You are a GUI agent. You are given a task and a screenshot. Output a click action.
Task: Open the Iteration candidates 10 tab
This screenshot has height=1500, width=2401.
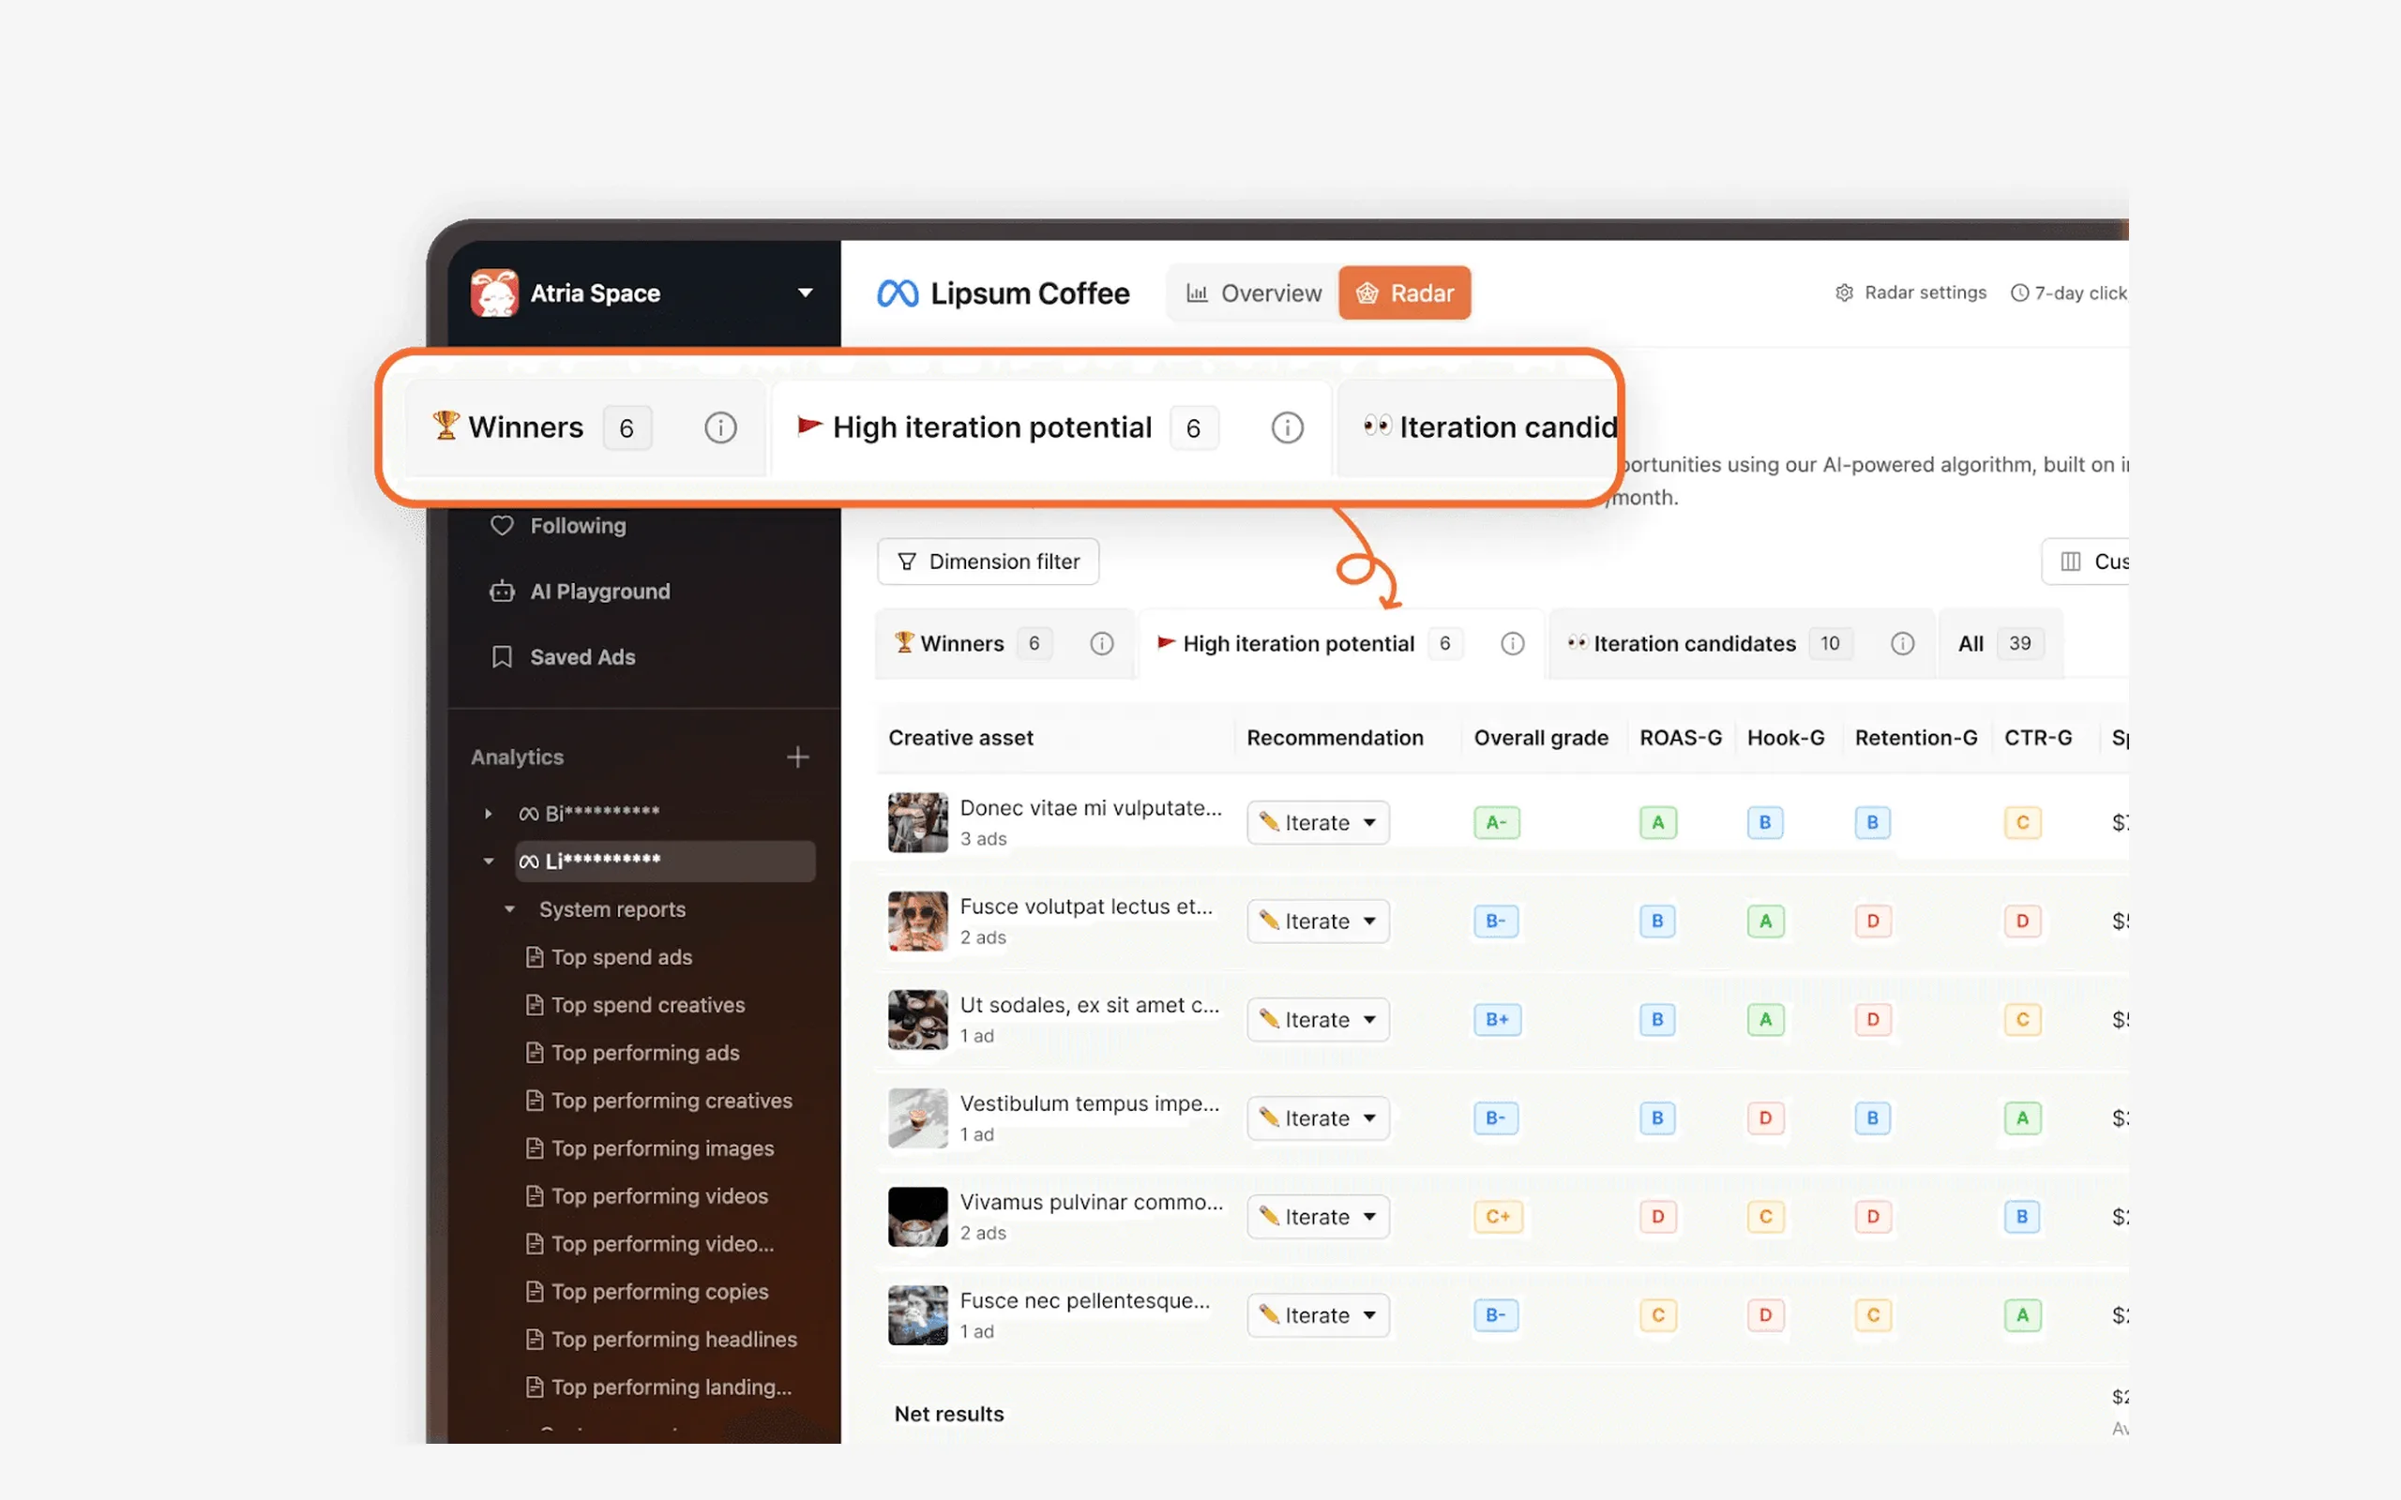pos(1742,644)
